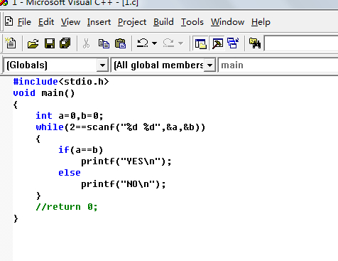This screenshot has width=338, height=261.
Task: Open the Redo history dropdown arrow
Action: coord(181,43)
